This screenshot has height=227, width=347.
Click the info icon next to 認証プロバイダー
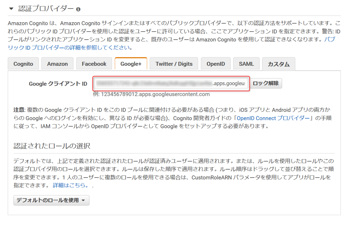click(78, 10)
